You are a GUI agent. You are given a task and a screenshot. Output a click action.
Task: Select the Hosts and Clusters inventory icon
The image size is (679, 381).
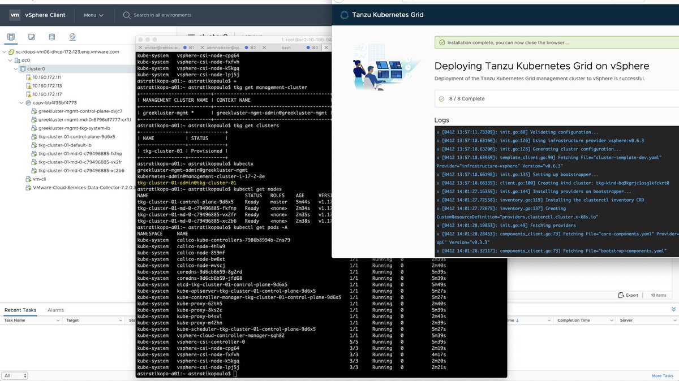coord(11,37)
